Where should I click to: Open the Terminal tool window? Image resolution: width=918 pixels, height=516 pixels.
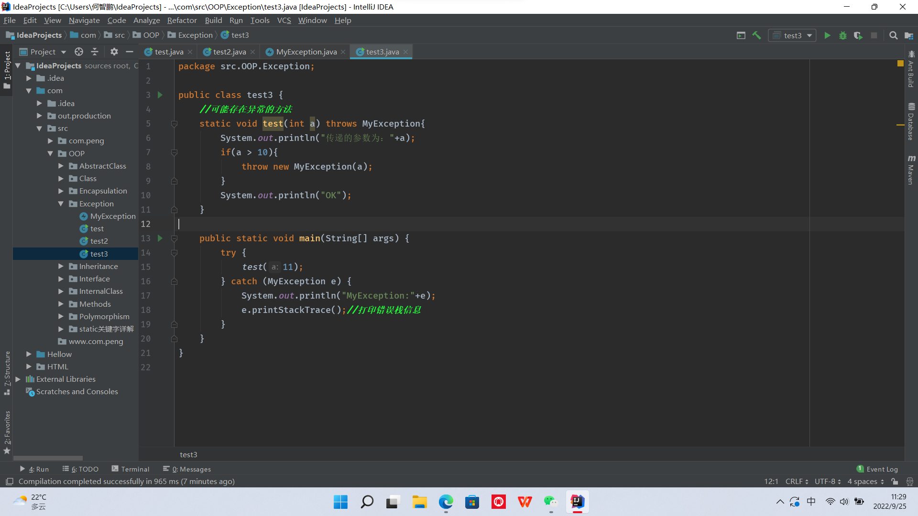point(131,469)
